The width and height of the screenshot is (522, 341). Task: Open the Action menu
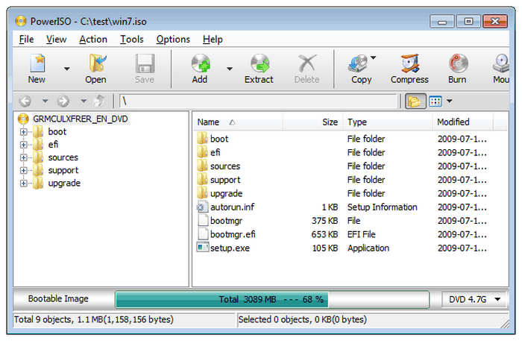pos(93,40)
